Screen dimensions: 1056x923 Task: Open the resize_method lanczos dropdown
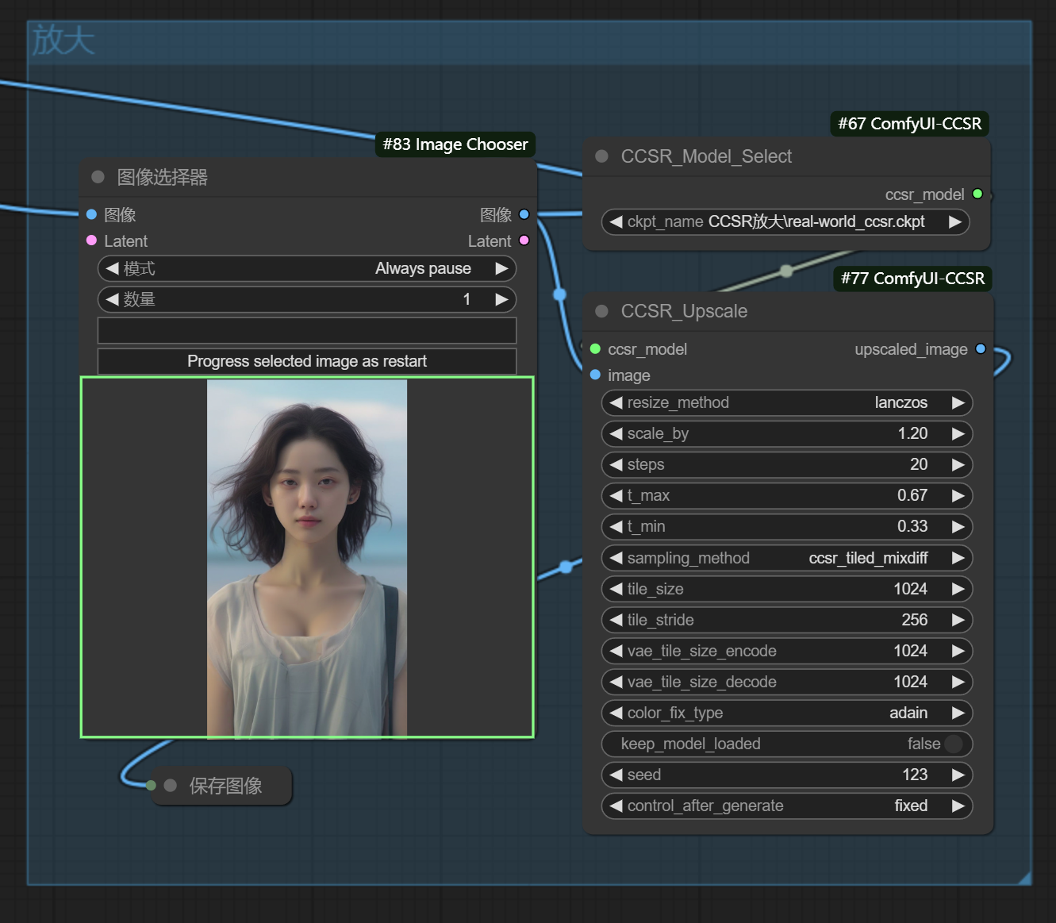click(787, 402)
